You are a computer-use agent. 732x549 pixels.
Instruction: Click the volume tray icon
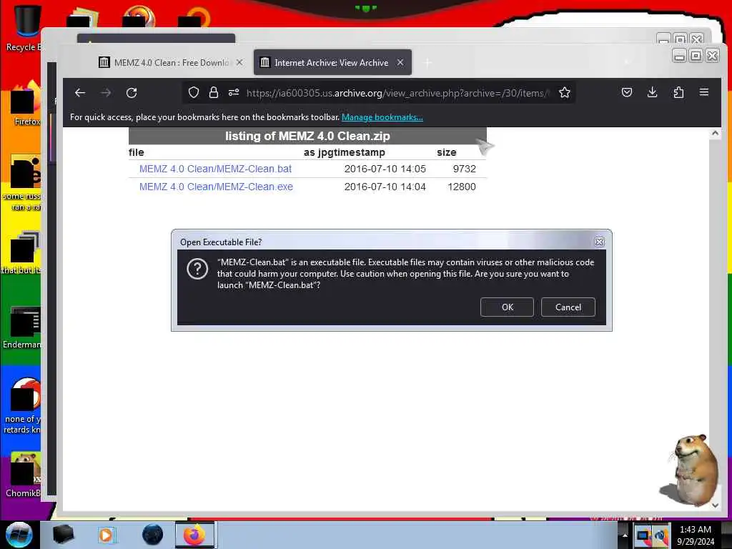[x=661, y=535]
